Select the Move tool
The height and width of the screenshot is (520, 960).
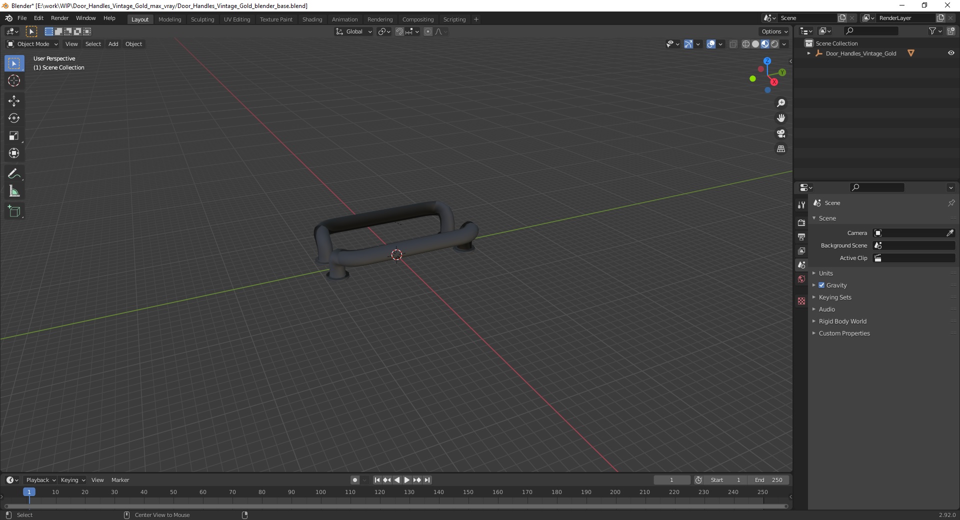(x=14, y=100)
